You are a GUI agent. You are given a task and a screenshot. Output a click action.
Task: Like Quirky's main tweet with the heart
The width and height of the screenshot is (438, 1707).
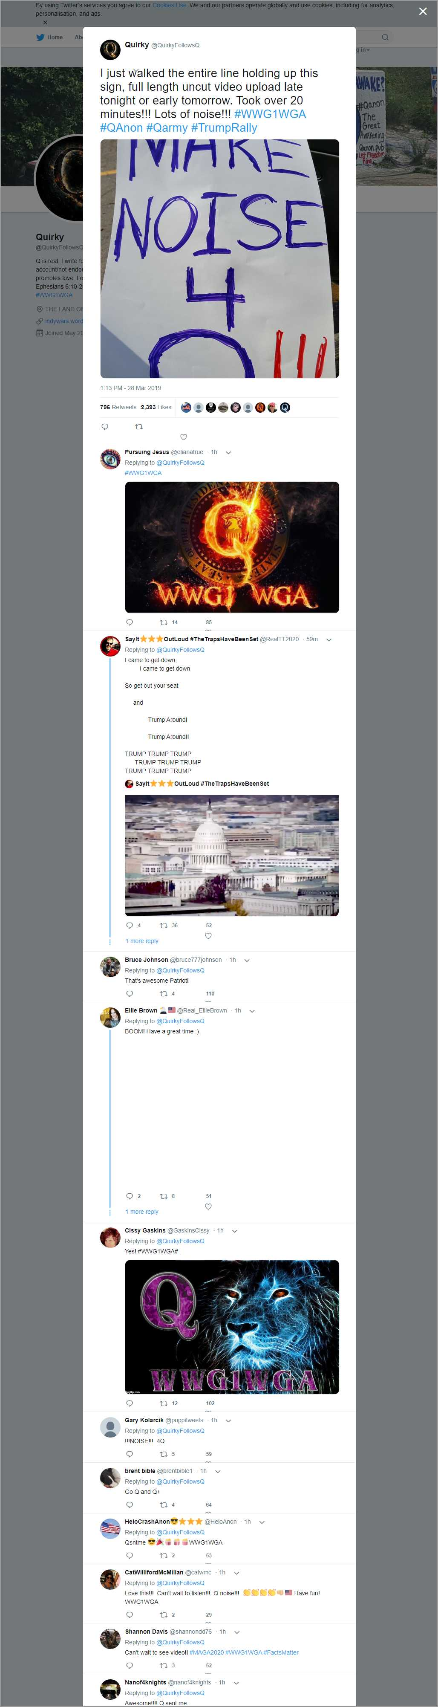coord(184,437)
